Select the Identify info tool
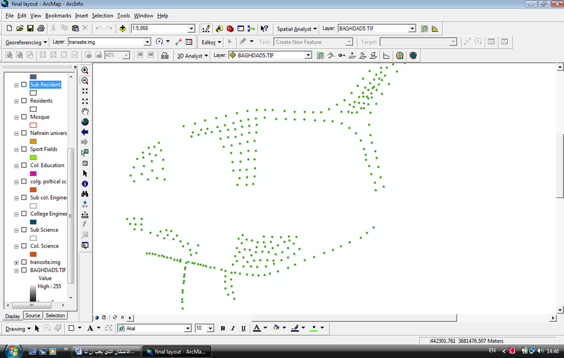Screen dimensions: 564x358 pyautogui.click(x=85, y=184)
